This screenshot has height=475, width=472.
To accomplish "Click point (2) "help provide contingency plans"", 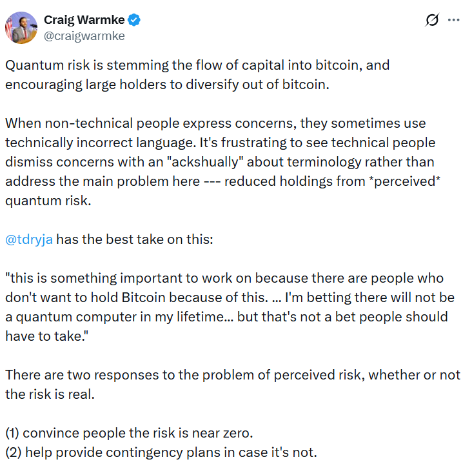I will pyautogui.click(x=161, y=452).
